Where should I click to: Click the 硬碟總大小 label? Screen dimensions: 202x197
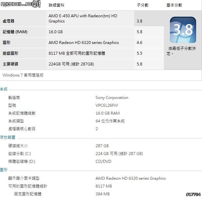(18, 146)
